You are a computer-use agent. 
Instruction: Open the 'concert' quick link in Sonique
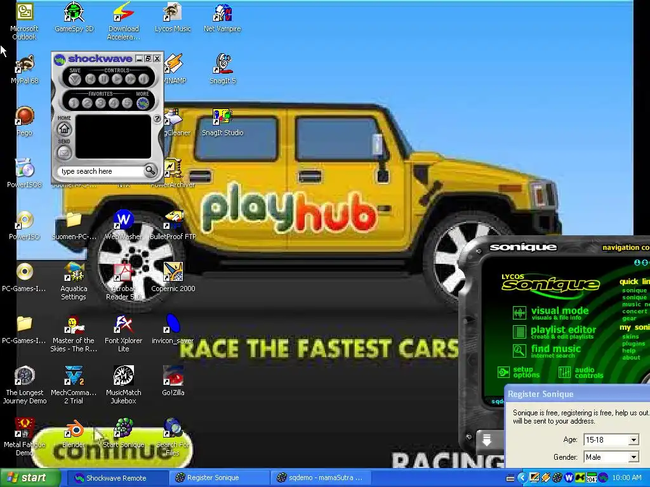634,311
